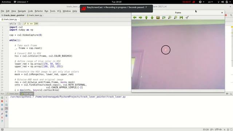Screen dimensions: 233x131
Task: Stop the running track_laser process
Action: (2, 101)
